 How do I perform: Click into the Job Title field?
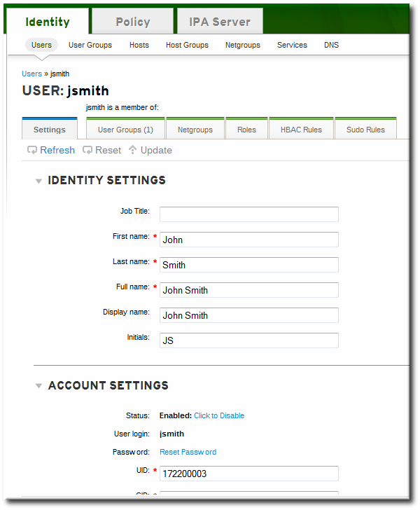[248, 214]
